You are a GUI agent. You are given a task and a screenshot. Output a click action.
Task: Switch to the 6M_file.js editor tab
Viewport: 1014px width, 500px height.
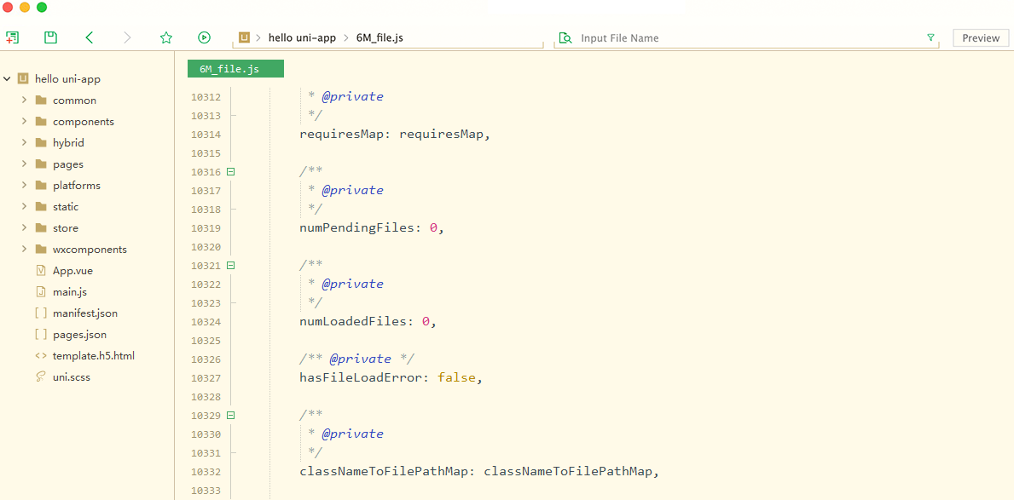pos(235,69)
